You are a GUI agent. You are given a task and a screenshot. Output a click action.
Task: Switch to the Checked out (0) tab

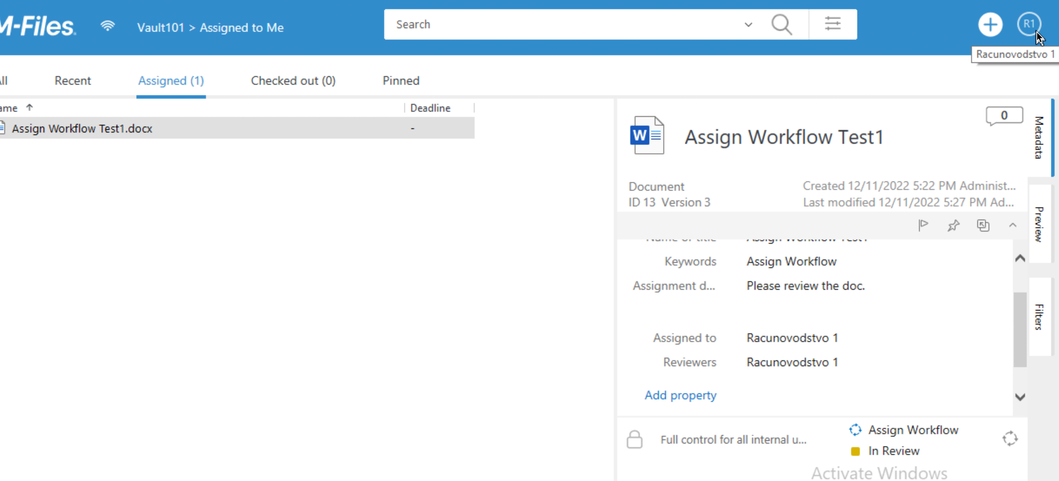(x=293, y=81)
